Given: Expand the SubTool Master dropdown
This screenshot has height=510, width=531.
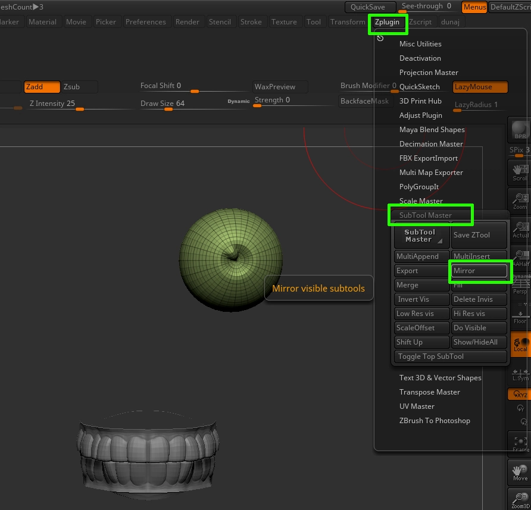Looking at the screenshot, I should coord(421,235).
